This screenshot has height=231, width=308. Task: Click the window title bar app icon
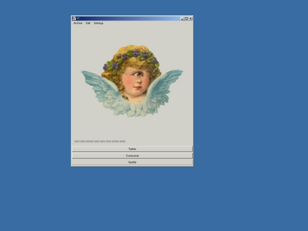74,18
